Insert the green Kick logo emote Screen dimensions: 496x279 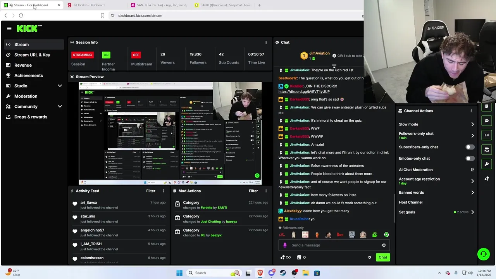pos(375,235)
